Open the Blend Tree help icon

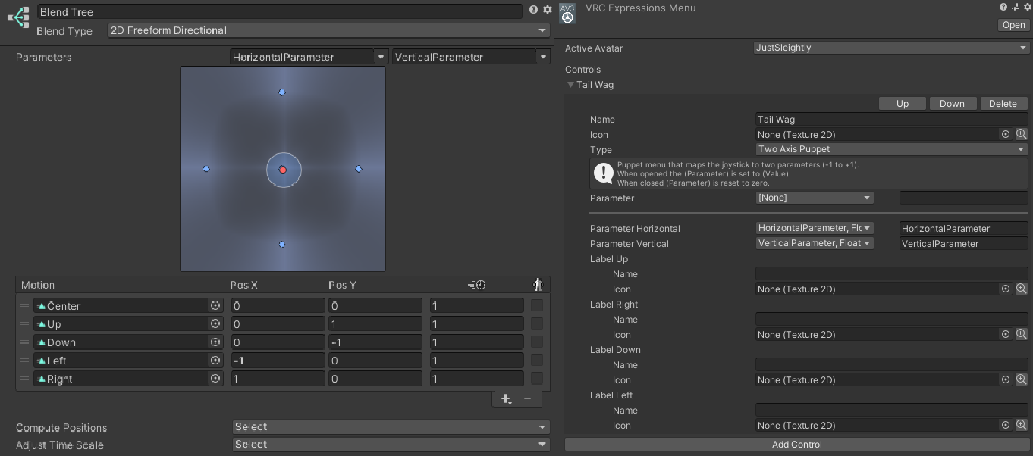point(533,10)
